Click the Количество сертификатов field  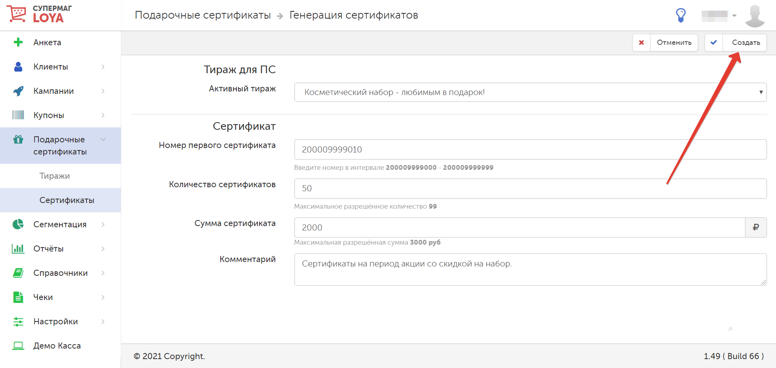click(x=530, y=188)
